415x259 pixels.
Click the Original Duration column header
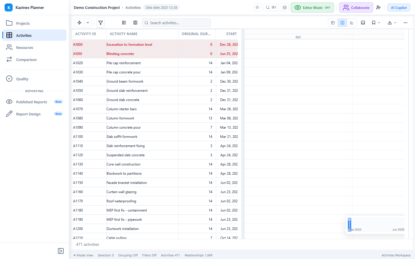[197, 34]
